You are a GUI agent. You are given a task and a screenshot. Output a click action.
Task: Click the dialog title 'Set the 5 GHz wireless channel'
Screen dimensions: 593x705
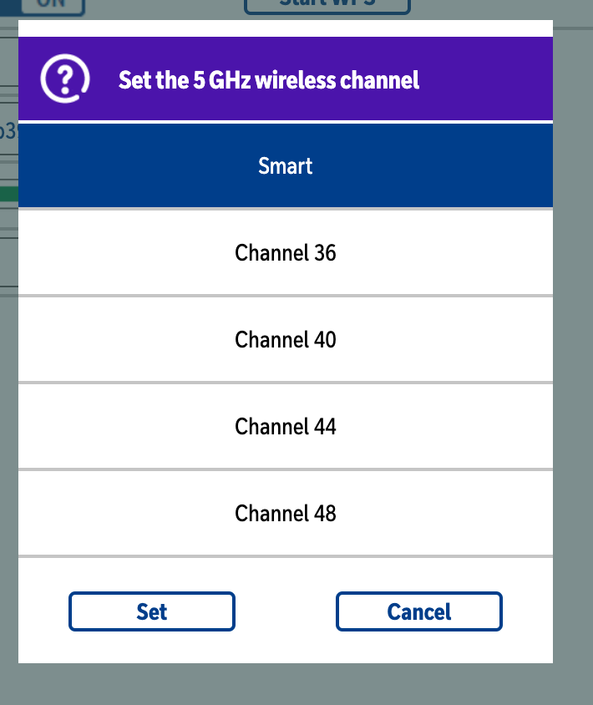[269, 80]
